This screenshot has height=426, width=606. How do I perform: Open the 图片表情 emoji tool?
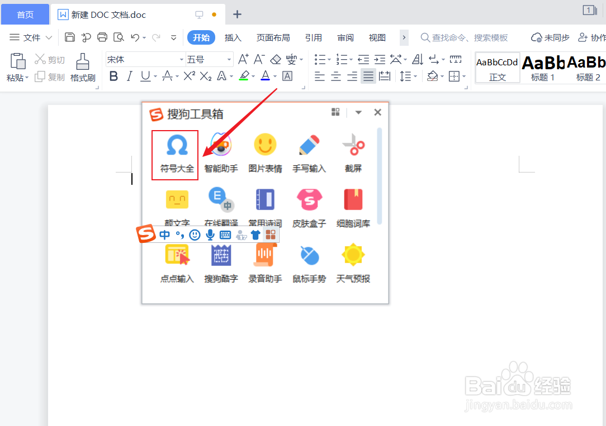coord(265,154)
